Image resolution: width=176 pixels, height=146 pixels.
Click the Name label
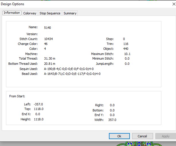pyautogui.click(x=33, y=27)
